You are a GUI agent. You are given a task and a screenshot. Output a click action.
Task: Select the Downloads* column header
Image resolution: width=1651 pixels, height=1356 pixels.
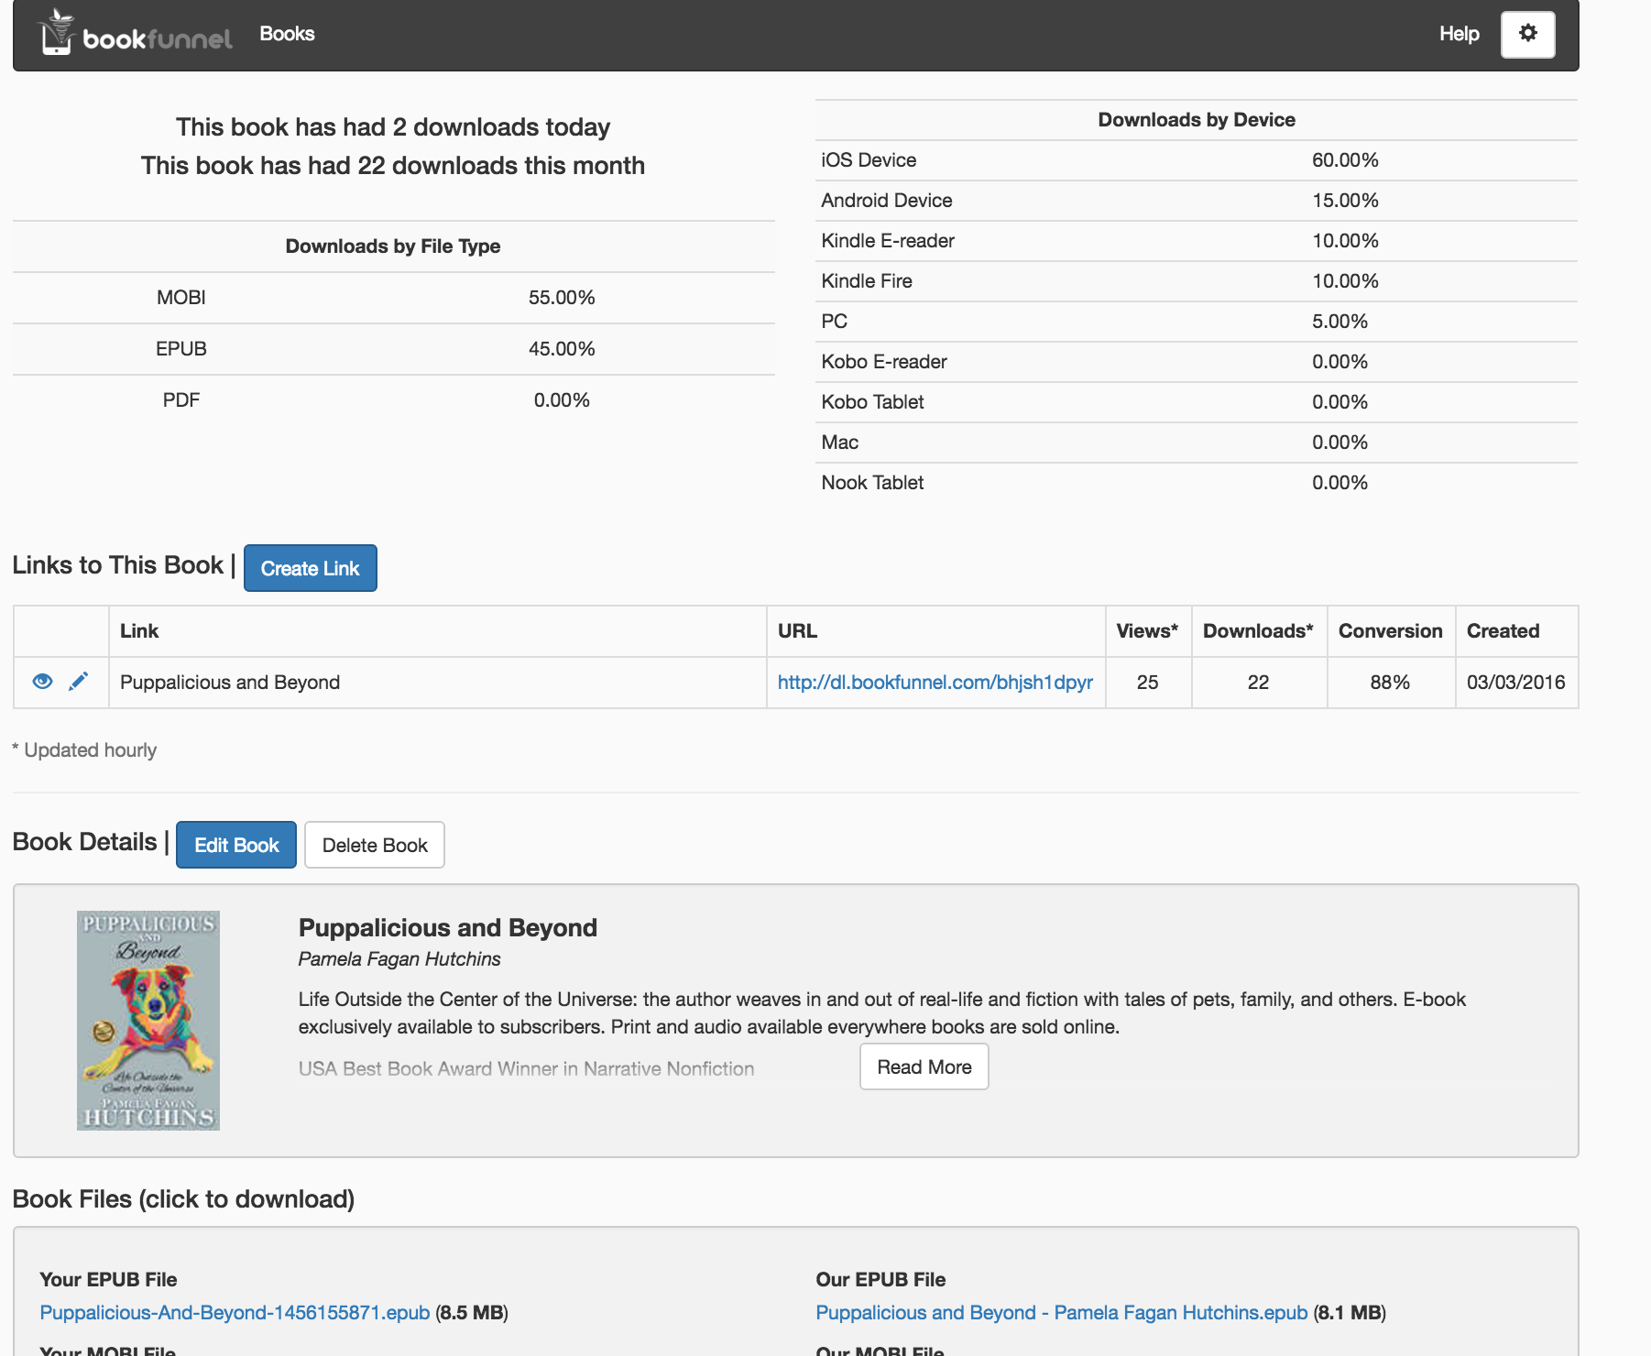click(1258, 631)
